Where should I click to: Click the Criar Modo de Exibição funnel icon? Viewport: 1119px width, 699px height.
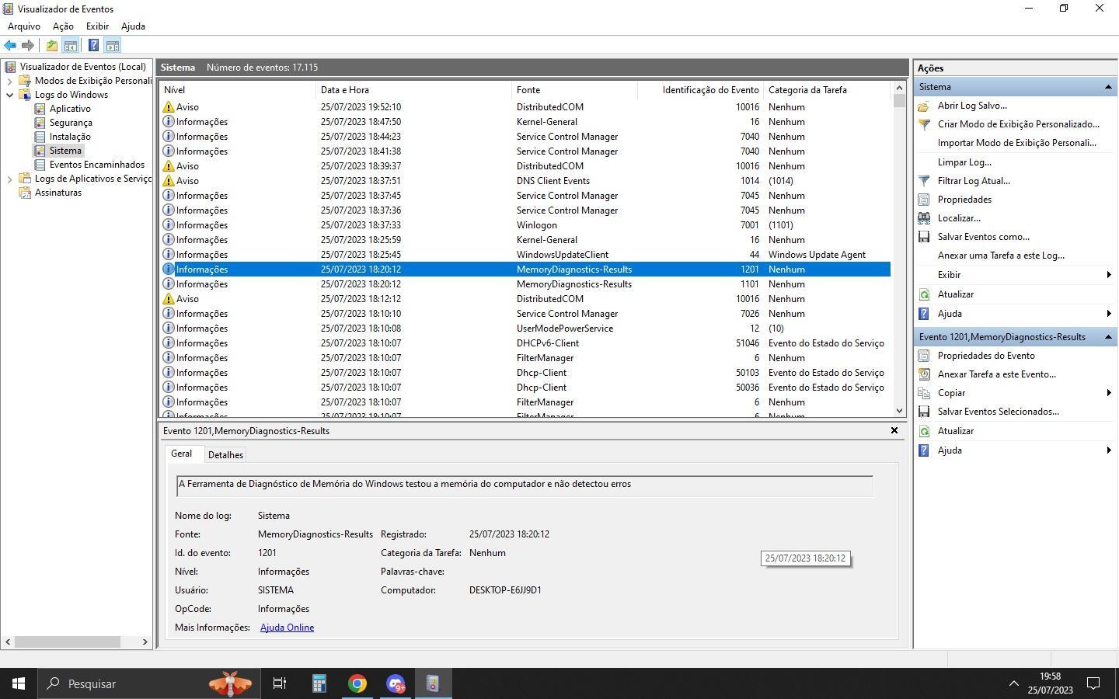coord(924,124)
